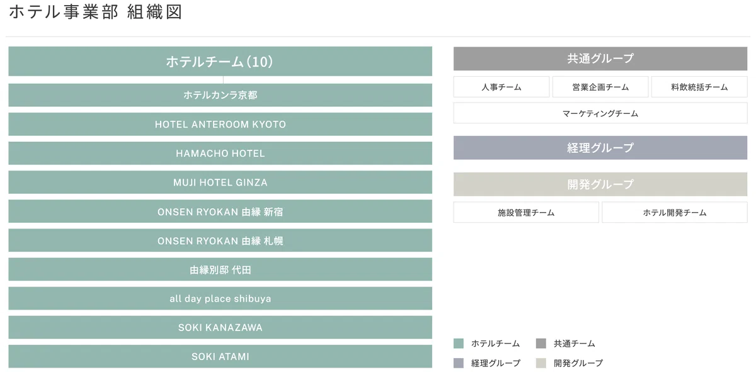Click green ホテルチーム legend swatch
The height and width of the screenshot is (372, 756).
[459, 344]
